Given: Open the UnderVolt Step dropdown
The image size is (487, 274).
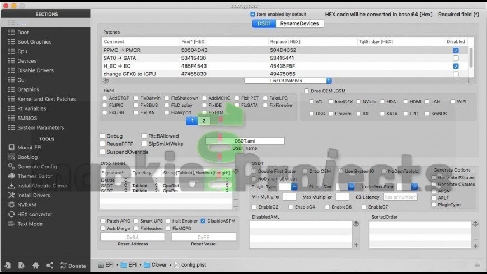Looking at the screenshot, I should 414,187.
